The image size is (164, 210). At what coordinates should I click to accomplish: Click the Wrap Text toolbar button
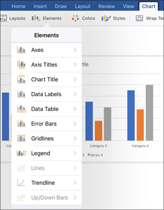click(150, 18)
